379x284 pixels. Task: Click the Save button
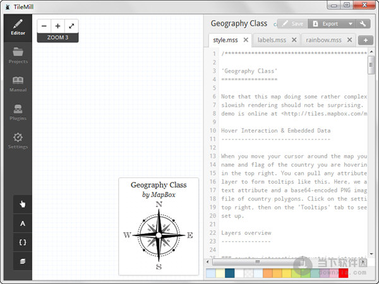pos(292,24)
